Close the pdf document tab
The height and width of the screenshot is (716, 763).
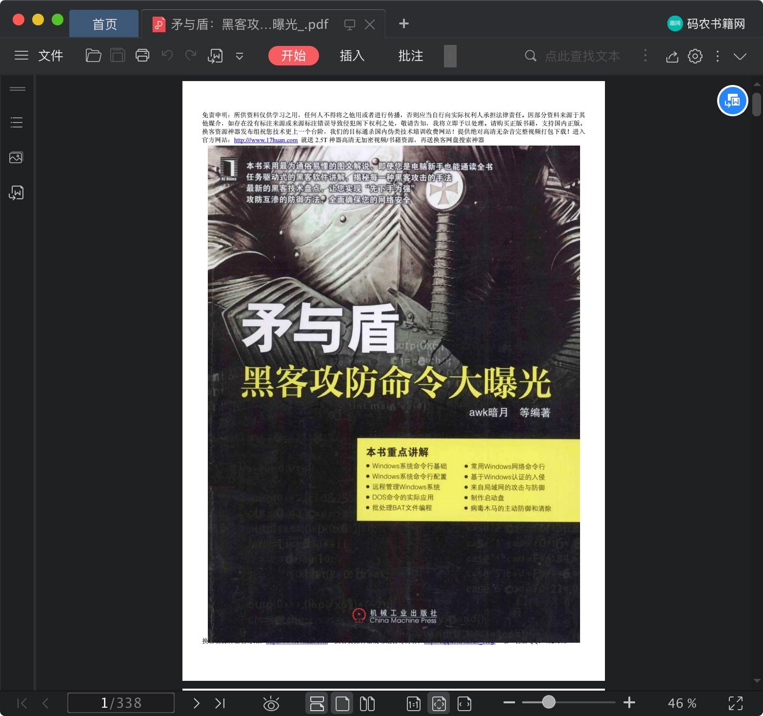click(x=370, y=24)
